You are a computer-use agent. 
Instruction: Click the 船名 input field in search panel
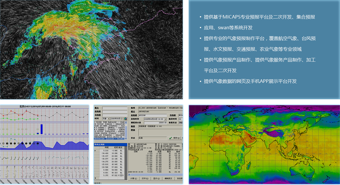pyautogui.click(x=115, y=108)
